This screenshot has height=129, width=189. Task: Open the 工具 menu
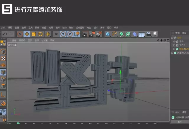click(x=30, y=28)
